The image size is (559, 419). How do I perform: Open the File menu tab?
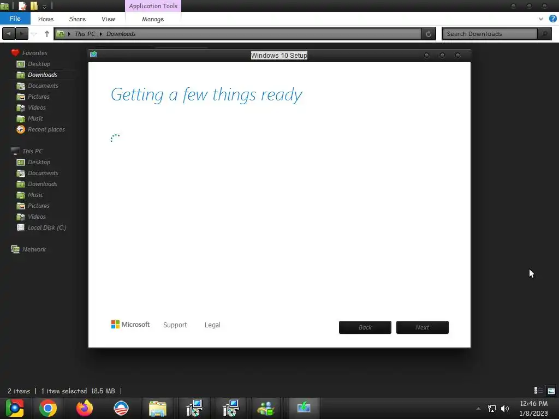coord(15,19)
